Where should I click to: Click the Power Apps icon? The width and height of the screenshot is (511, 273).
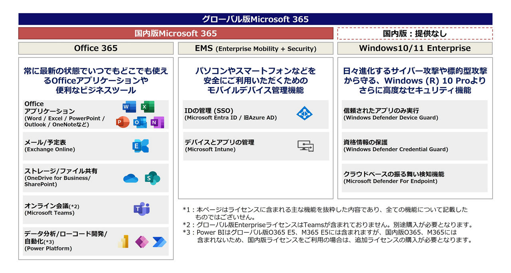click(x=142, y=241)
